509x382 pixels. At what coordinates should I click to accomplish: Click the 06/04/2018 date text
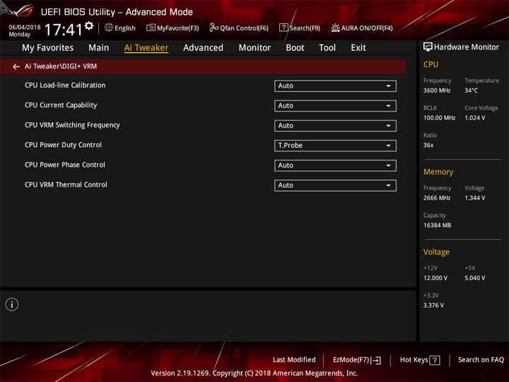(x=25, y=28)
